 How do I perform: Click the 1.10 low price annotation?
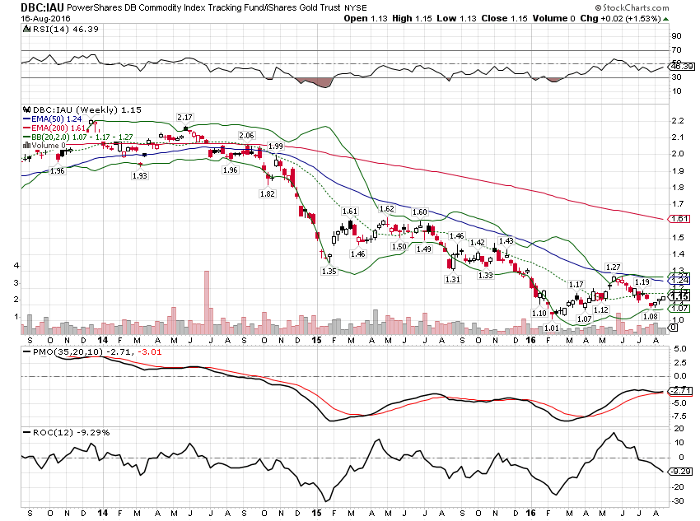coord(539,313)
